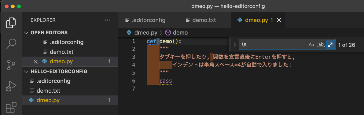Click the window title dmeo.py — hello-editorconfig
The height and width of the screenshot is (115, 364).
tap(228, 6)
